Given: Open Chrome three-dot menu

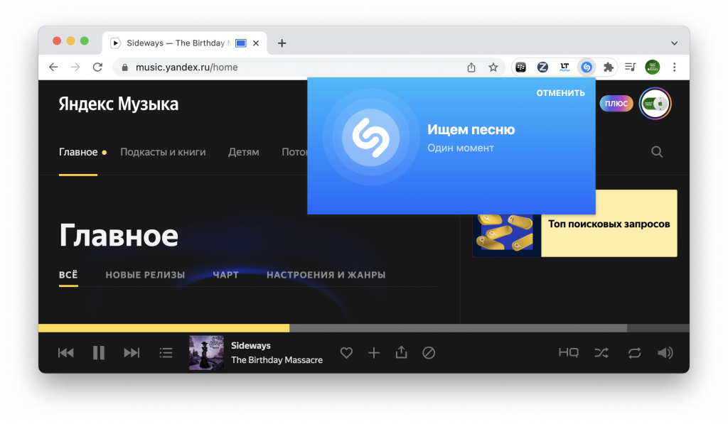Looking at the screenshot, I should click(x=674, y=67).
